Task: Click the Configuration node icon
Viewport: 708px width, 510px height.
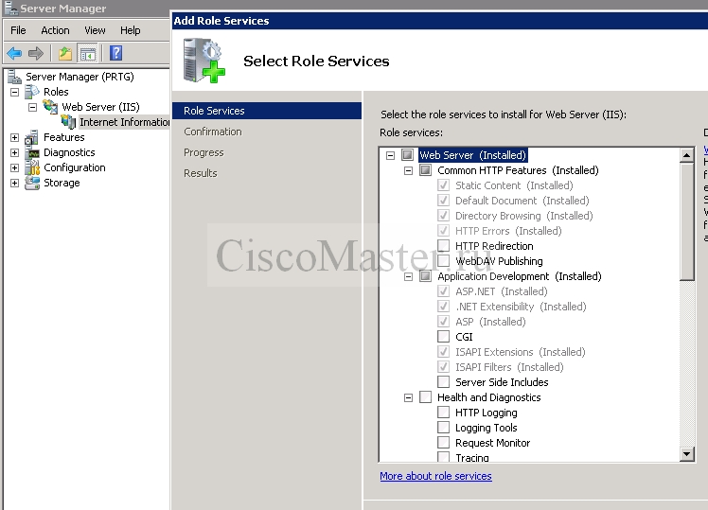Action: pyautogui.click(x=32, y=167)
